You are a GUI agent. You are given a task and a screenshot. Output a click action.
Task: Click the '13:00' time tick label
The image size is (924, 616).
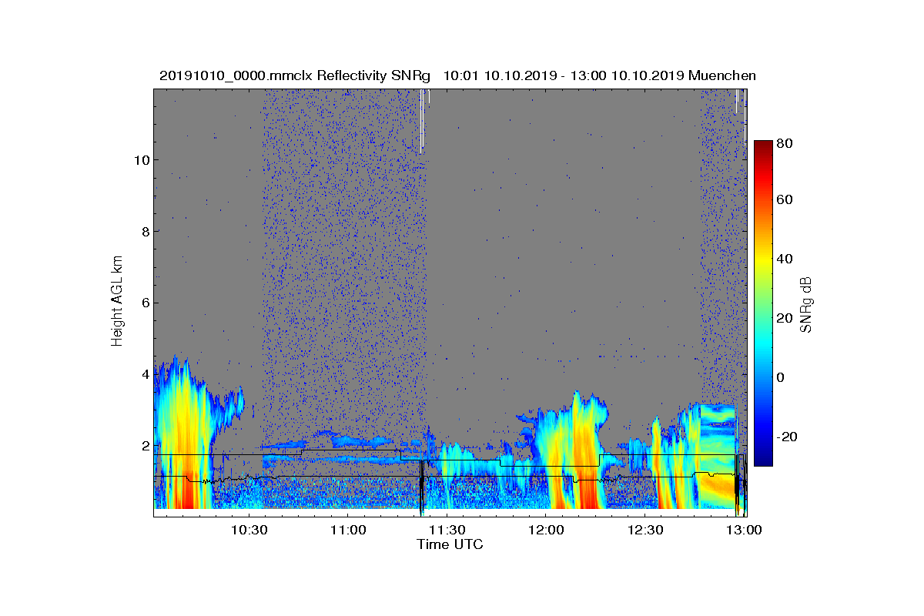point(745,530)
